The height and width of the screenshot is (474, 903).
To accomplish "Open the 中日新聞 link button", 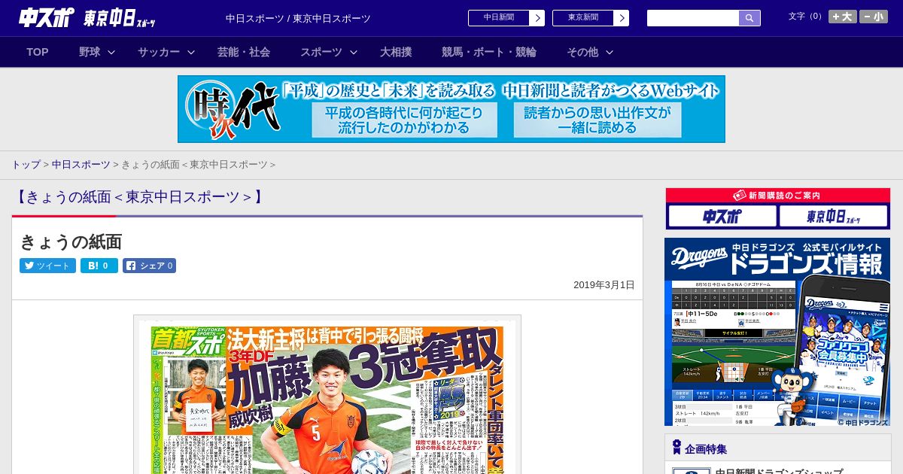I will 499,18.
